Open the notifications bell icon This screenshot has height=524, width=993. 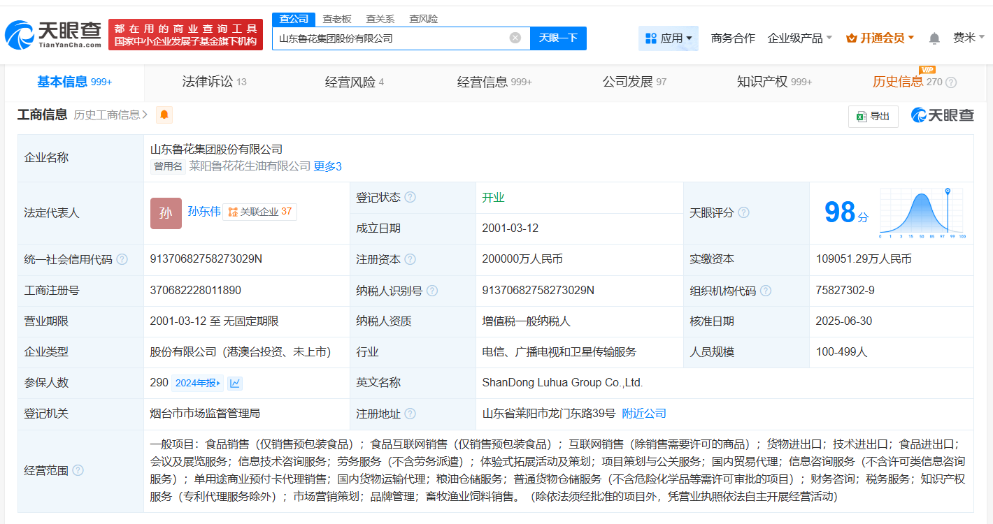coord(934,38)
